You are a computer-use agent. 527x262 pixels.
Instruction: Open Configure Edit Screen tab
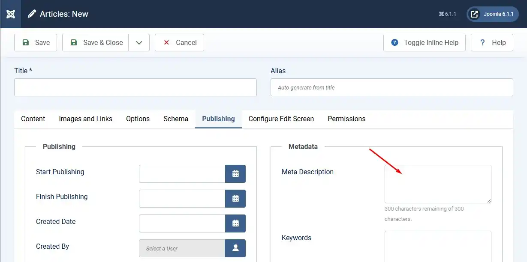281,119
